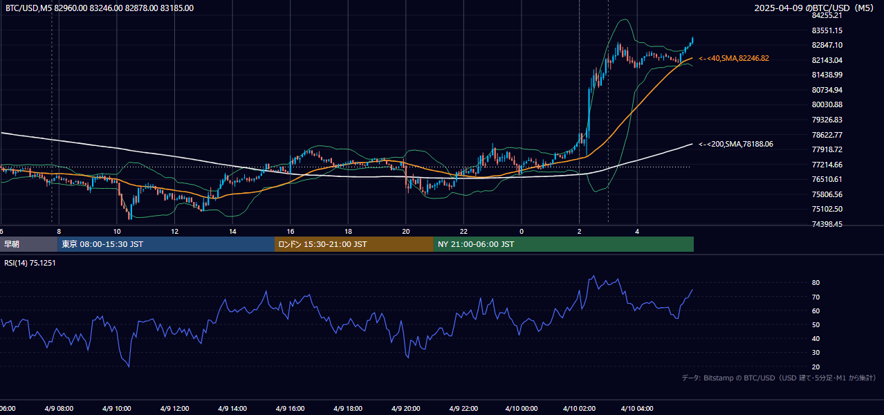Click RSI scale value 50
The height and width of the screenshot is (415, 884).
pos(816,324)
